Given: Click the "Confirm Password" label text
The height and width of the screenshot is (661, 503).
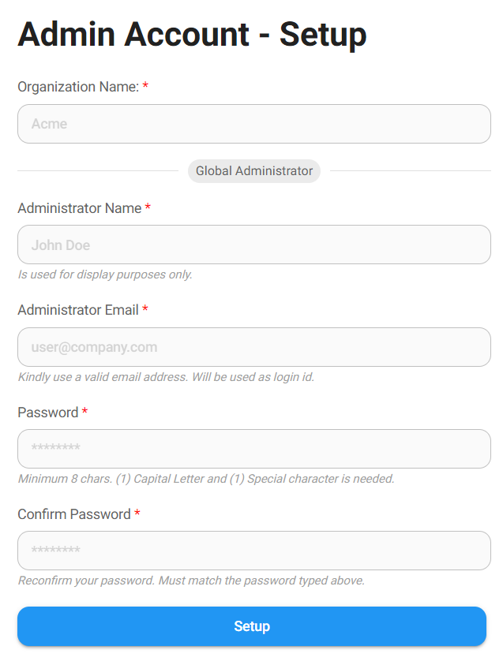Looking at the screenshot, I should pos(73,514).
